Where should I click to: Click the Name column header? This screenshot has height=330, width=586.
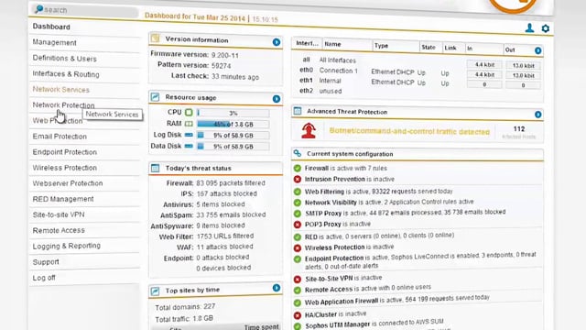(x=332, y=44)
